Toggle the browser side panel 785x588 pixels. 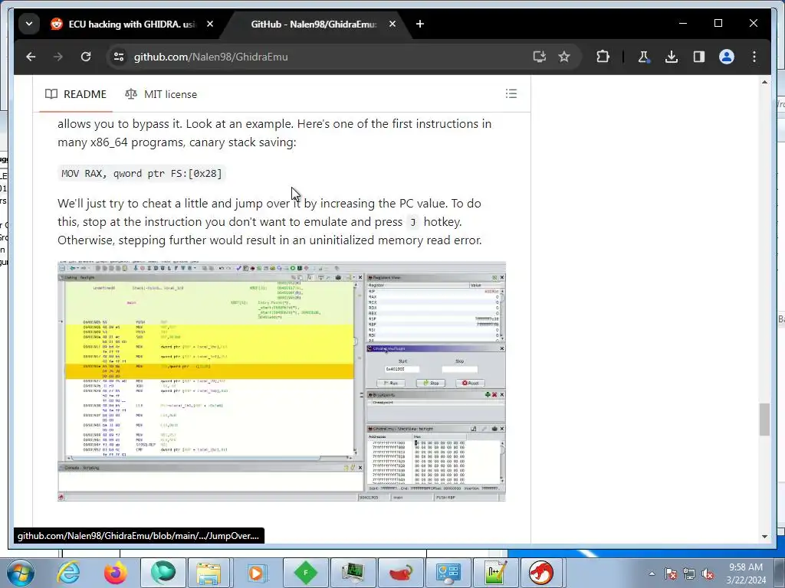699,57
